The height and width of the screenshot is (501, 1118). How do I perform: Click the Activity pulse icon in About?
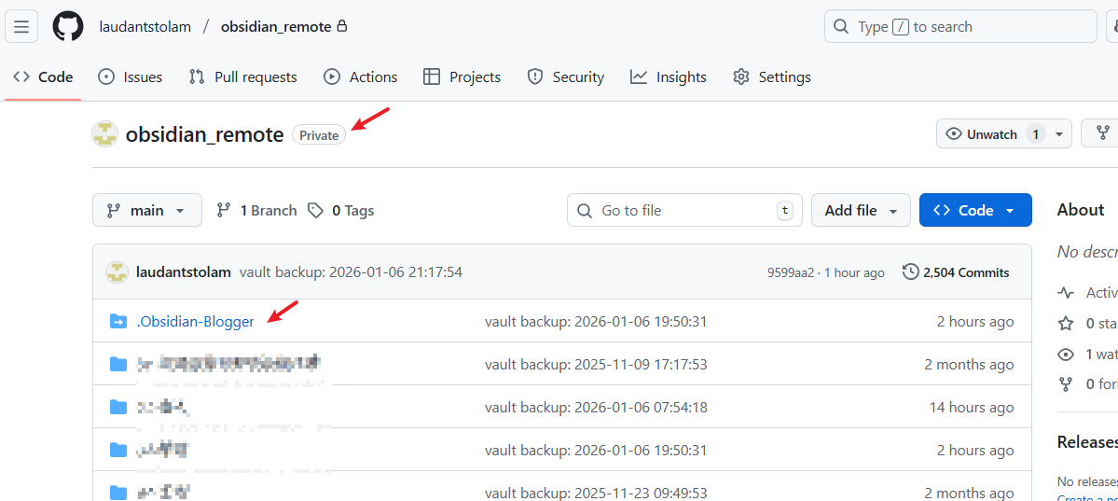tap(1066, 293)
